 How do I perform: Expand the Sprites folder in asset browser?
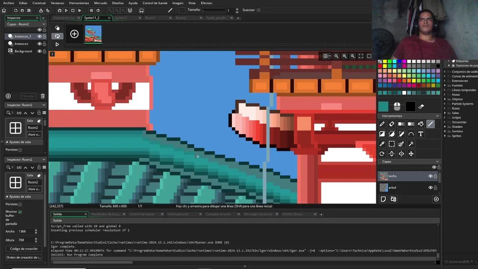tap(445, 136)
